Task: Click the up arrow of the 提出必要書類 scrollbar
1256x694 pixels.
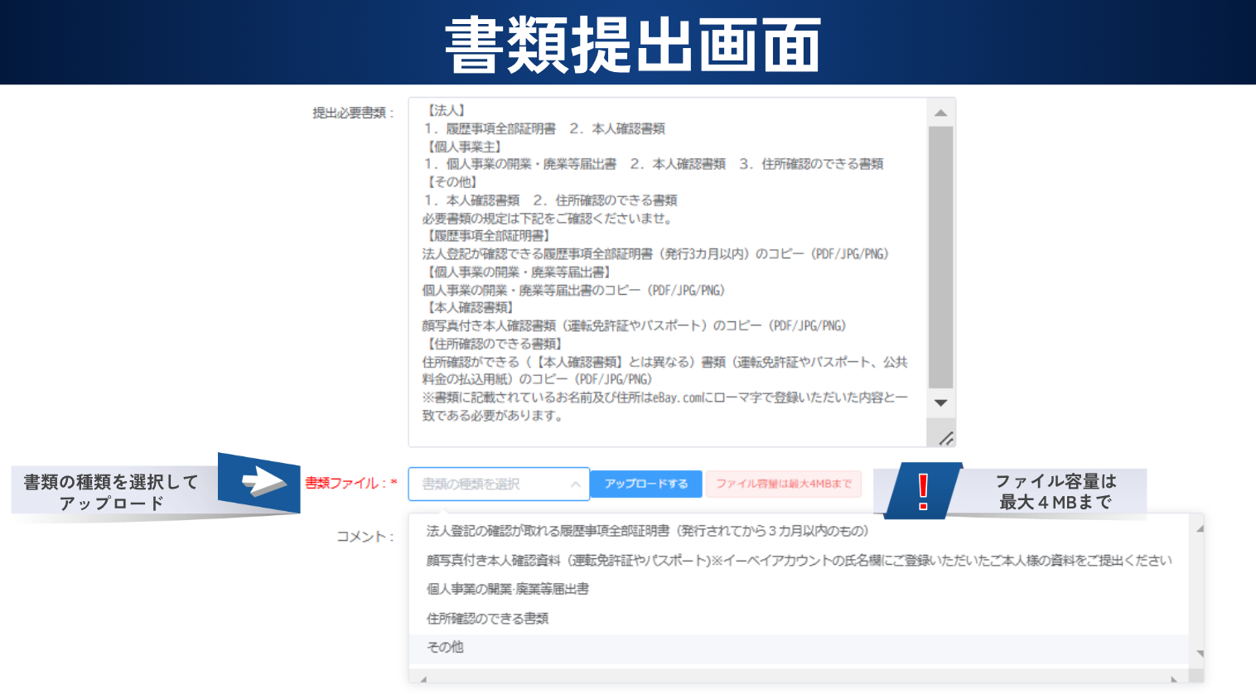Action: click(940, 113)
